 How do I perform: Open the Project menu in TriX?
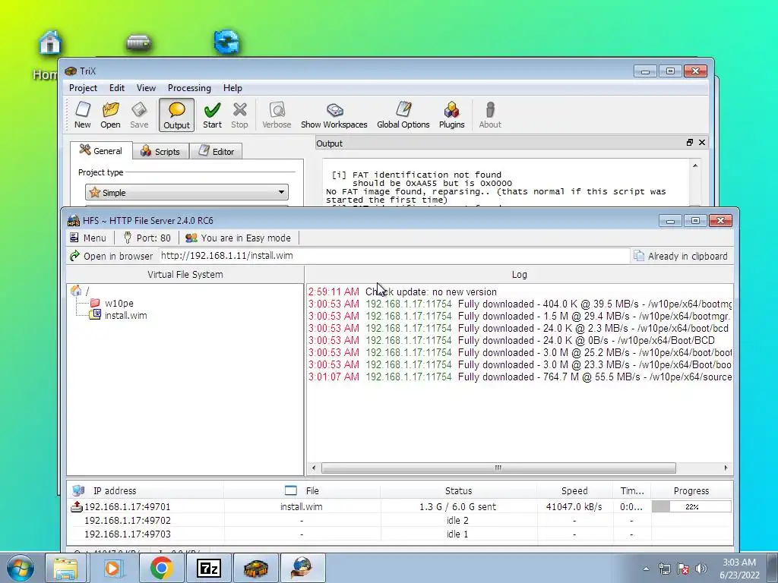coord(83,88)
